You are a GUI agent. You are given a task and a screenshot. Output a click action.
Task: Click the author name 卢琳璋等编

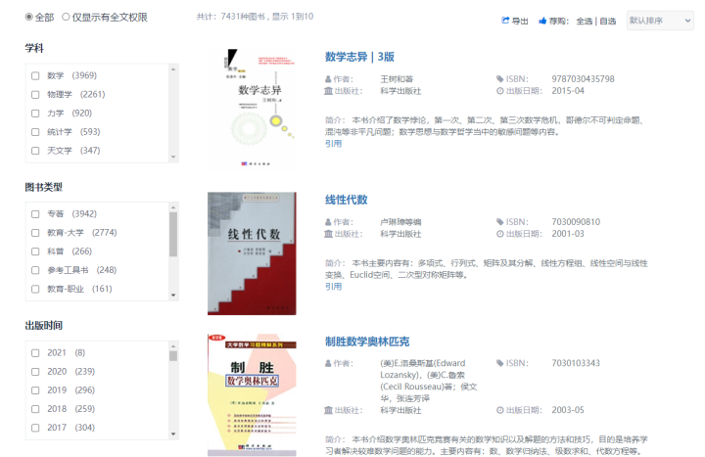(x=400, y=222)
